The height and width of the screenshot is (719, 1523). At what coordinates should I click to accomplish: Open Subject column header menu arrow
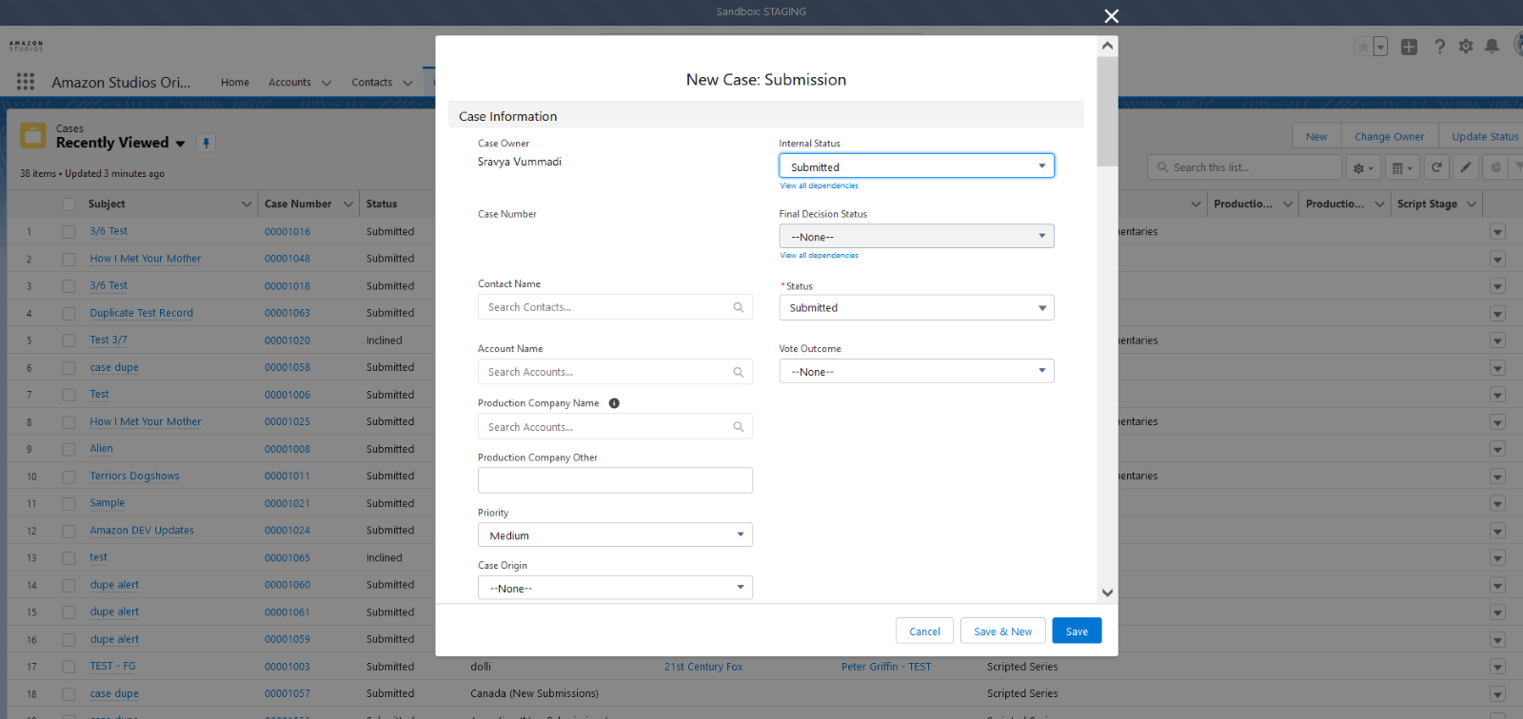click(247, 204)
